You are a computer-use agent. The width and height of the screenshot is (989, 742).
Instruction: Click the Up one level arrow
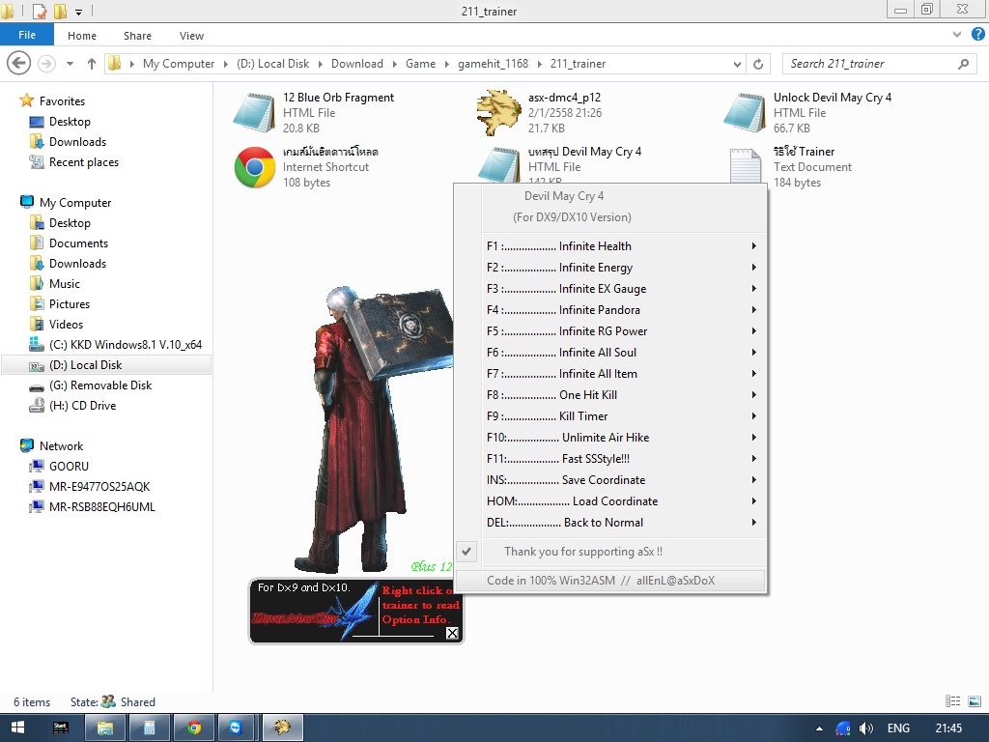92,64
